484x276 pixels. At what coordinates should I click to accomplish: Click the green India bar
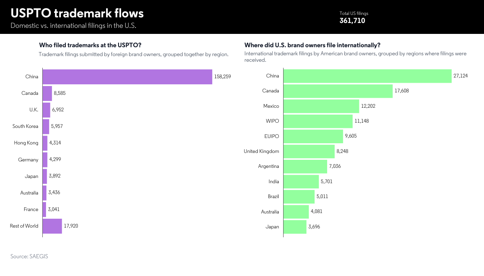coord(301,182)
